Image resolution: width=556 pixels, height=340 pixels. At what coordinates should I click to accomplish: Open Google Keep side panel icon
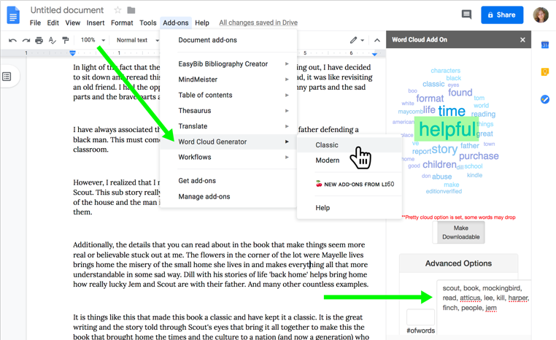tap(545, 72)
